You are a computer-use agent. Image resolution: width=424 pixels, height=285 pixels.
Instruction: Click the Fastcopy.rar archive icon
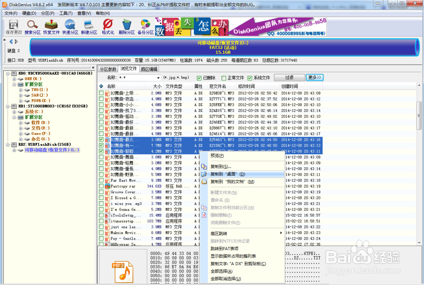tap(107, 186)
